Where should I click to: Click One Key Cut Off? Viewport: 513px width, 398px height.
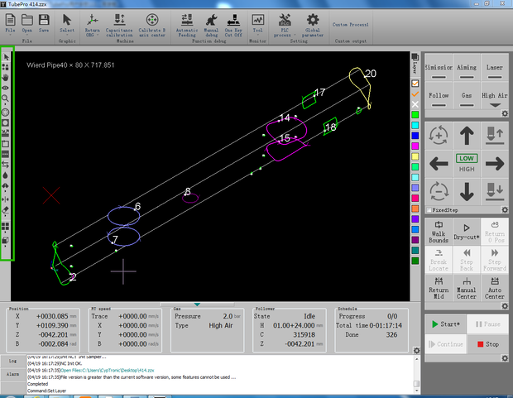click(233, 25)
